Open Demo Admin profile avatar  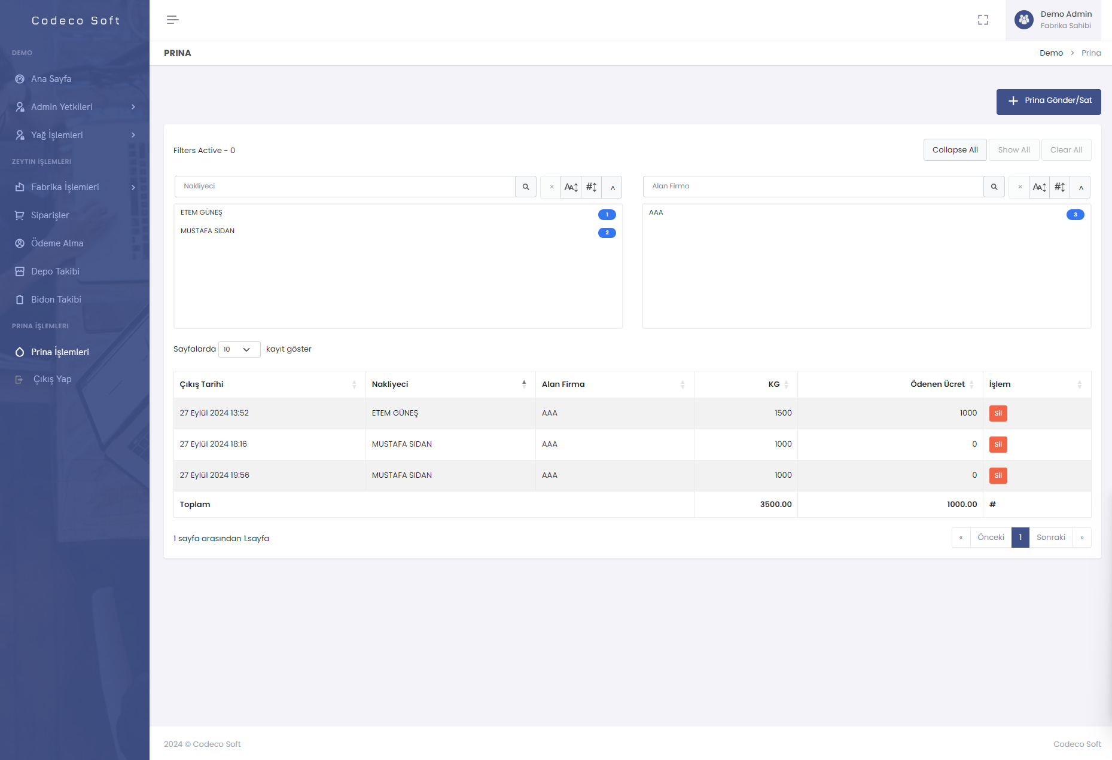(x=1024, y=20)
